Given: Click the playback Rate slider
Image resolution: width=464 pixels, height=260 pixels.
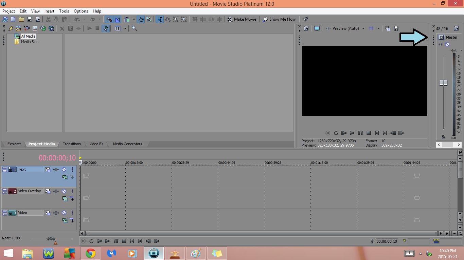Looking at the screenshot, I should coord(51,239).
